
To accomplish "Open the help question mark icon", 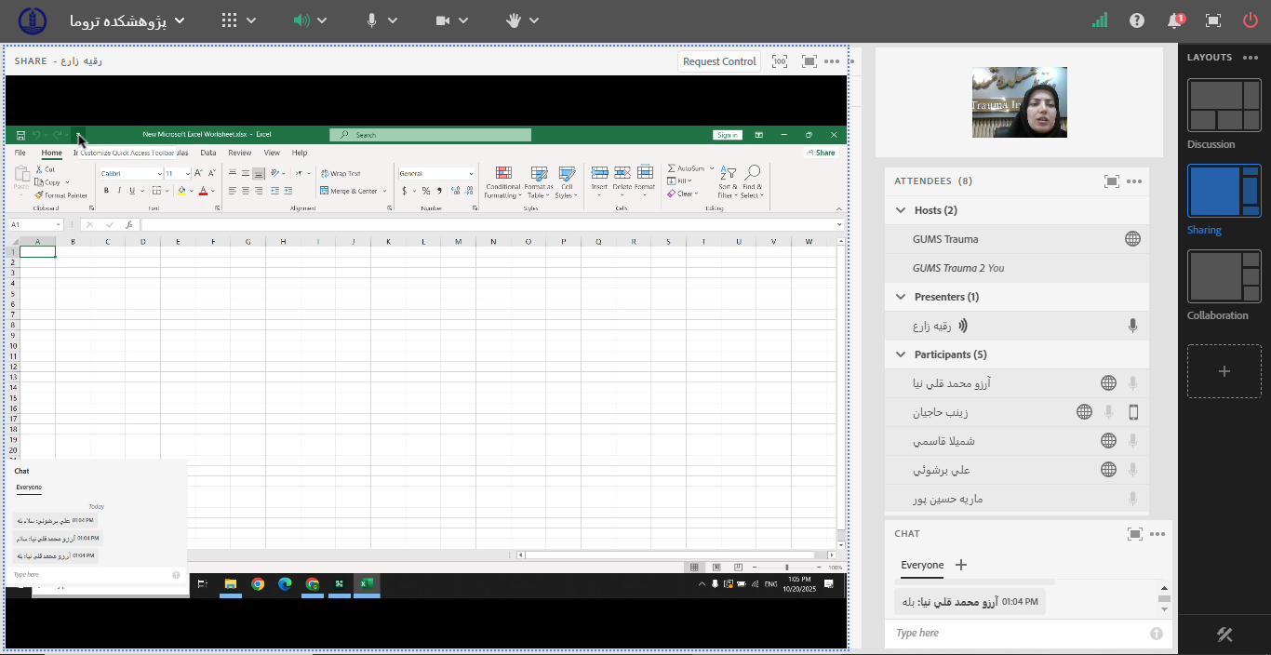I will [1136, 20].
